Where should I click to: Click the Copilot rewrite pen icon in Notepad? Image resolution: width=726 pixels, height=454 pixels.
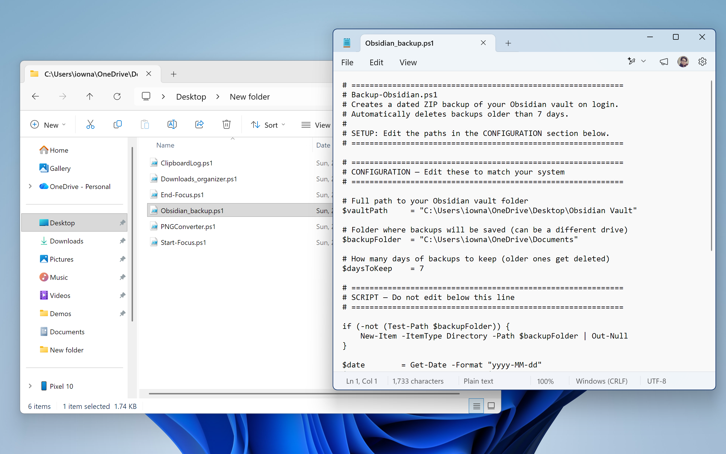click(x=632, y=61)
